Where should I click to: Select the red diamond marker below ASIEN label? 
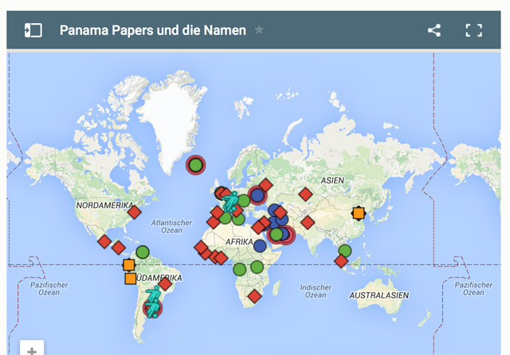pyautogui.click(x=305, y=195)
